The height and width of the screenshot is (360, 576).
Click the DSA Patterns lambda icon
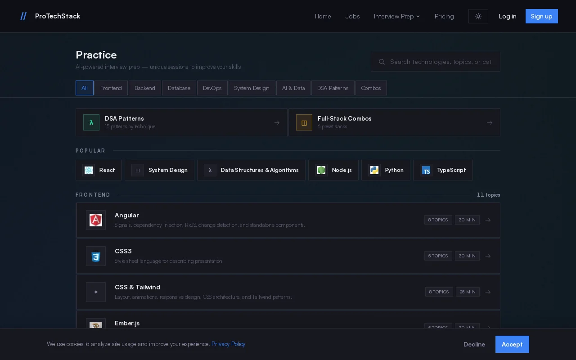tap(91, 122)
